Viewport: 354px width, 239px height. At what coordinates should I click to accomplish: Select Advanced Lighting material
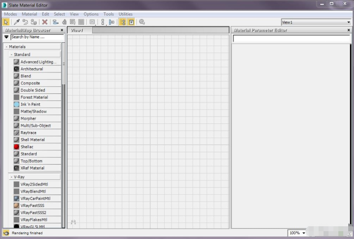(x=37, y=62)
